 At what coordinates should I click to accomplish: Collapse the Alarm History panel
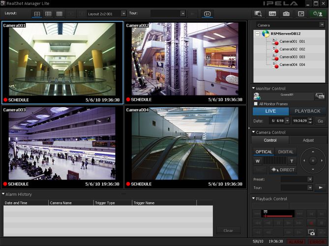3,194
